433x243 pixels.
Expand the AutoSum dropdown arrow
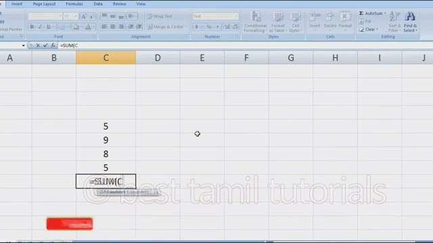pyautogui.click(x=385, y=13)
